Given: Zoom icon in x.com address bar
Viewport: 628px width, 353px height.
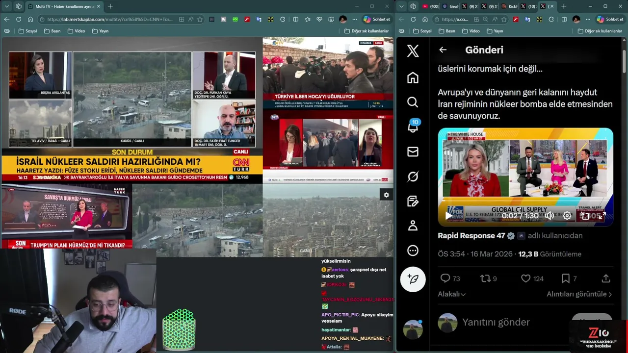Looking at the screenshot, I should coord(485,19).
